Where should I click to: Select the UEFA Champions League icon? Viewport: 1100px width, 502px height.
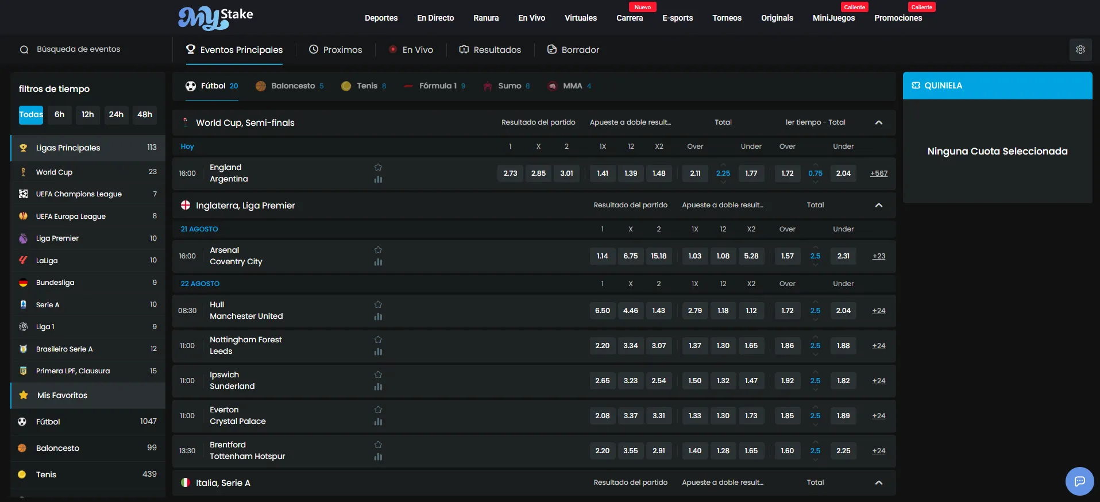click(x=23, y=194)
